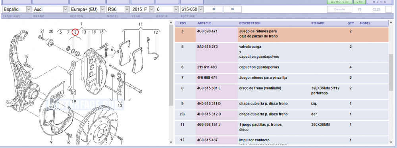
Task: Open the MENU button
Action: tap(380, 2)
